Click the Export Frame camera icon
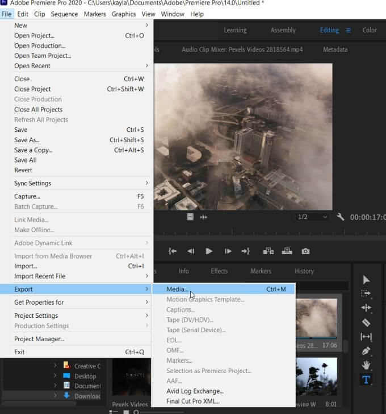Screen dimensions: 386x414 (305, 251)
